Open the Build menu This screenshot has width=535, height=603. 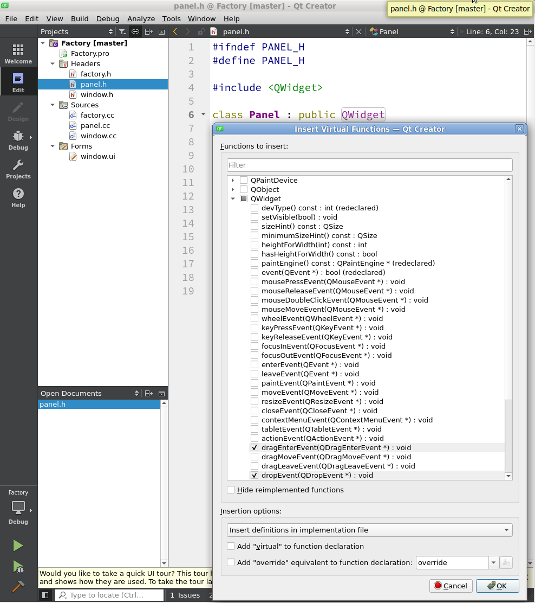[x=80, y=18]
